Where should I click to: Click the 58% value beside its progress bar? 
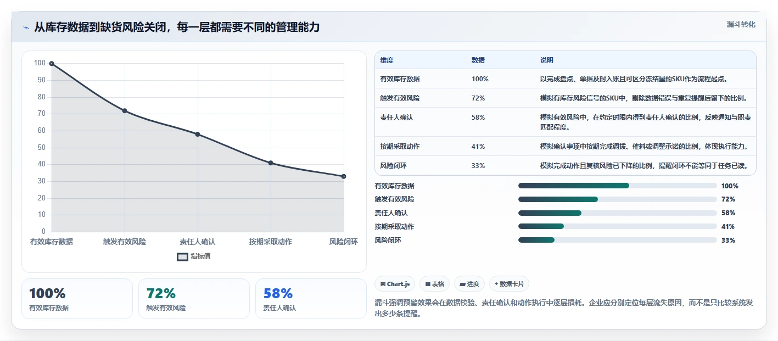point(728,213)
